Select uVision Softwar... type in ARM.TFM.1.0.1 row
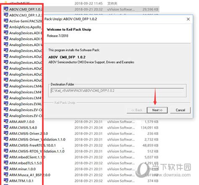Image resolution: width=199 pixels, height=185 pixels. 121,181
